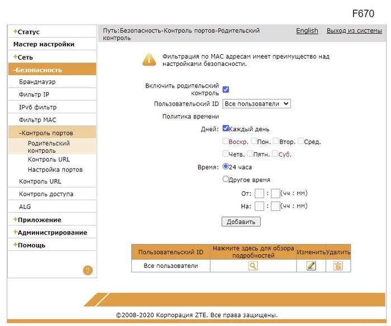This screenshot has width=391, height=326.
Task: Open the Пользовательский ID dropdown
Action: pos(256,104)
